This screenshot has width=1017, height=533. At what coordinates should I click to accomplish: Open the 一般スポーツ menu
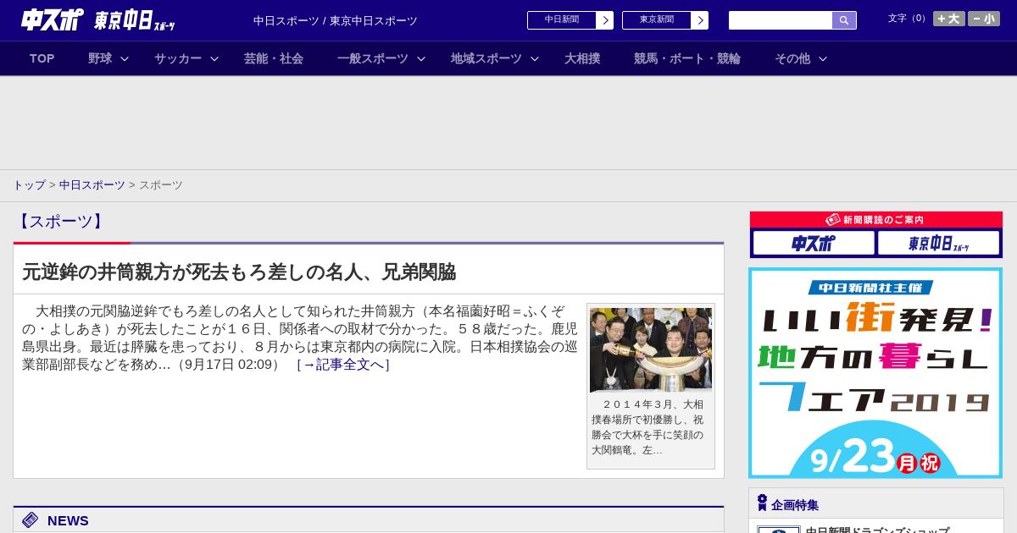tap(373, 58)
